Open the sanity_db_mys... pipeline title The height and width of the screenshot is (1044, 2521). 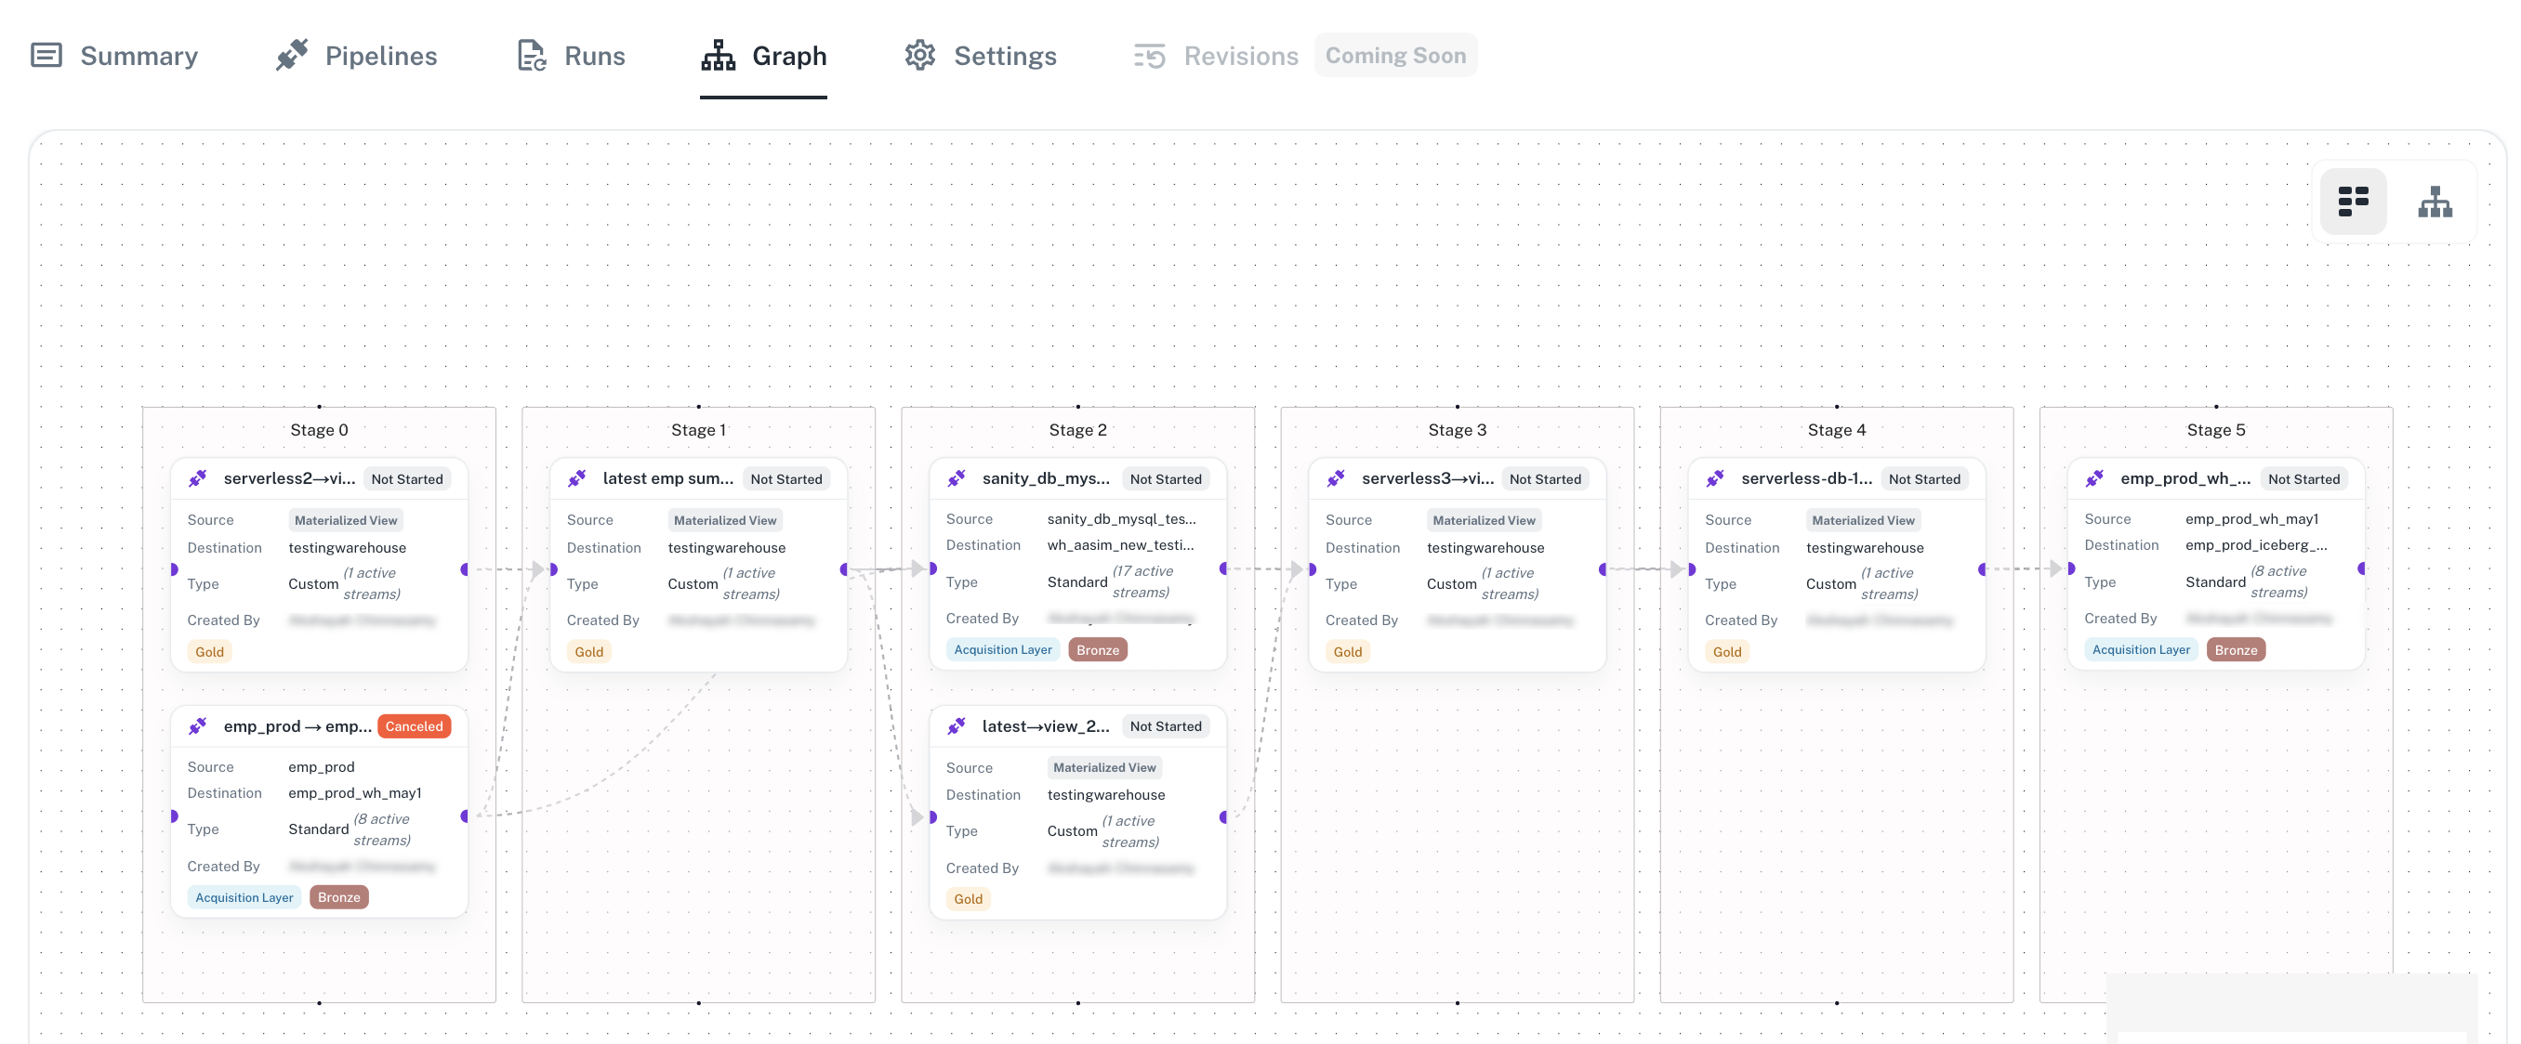1046,478
